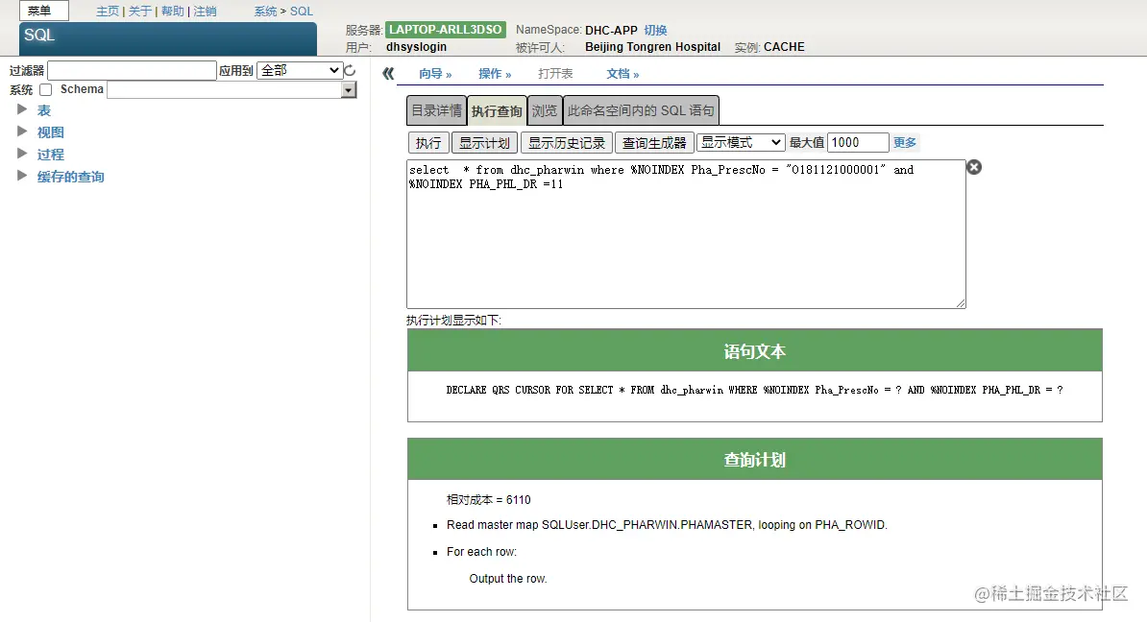Click the 查询计划 green header
The height and width of the screenshot is (622, 1147).
click(x=754, y=459)
